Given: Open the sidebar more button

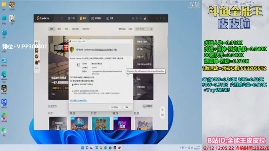Looking at the screenshot, I should click(x=37, y=68).
